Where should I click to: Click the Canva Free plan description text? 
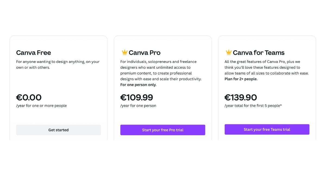58,64
